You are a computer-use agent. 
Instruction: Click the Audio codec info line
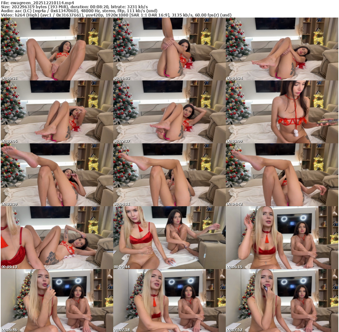(x=79, y=11)
